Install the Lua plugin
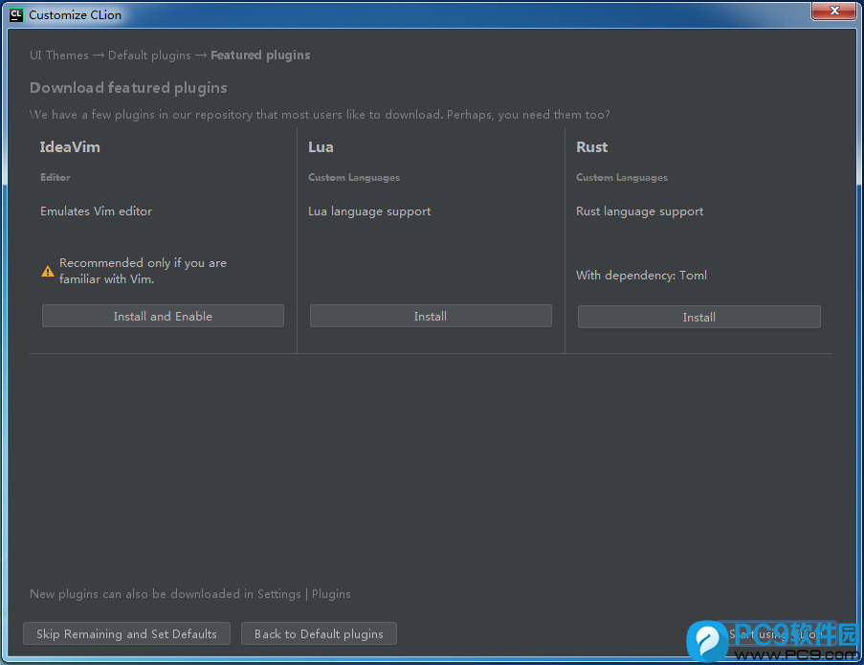 431,317
